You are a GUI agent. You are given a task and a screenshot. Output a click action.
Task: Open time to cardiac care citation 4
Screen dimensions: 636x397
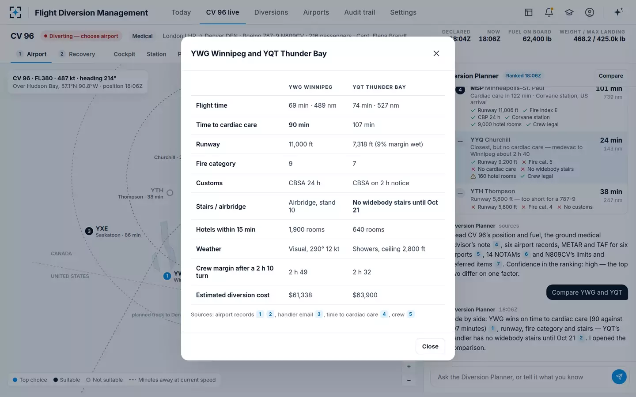pyautogui.click(x=384, y=315)
